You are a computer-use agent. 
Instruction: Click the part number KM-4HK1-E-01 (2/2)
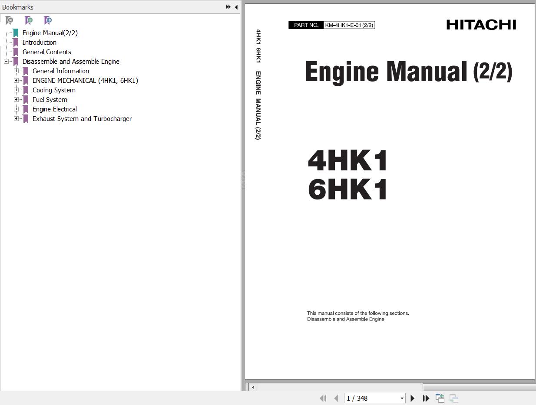(349, 25)
